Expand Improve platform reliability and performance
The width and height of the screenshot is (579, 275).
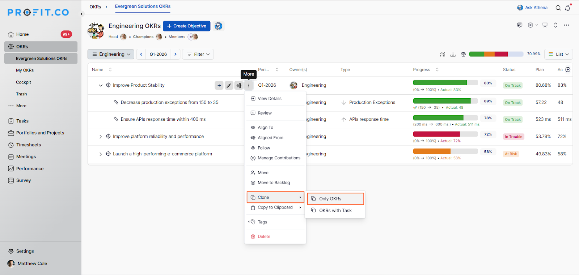click(x=101, y=137)
